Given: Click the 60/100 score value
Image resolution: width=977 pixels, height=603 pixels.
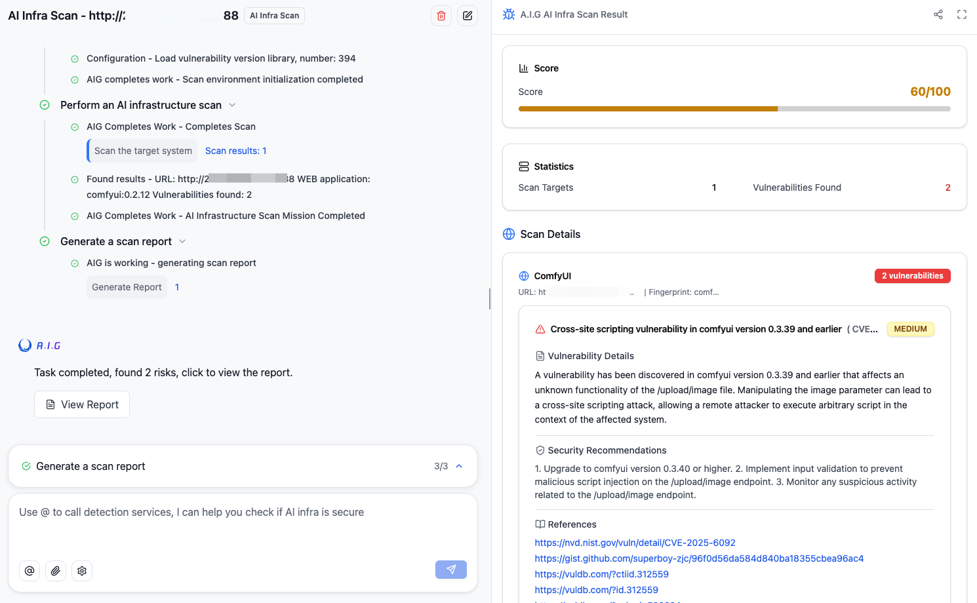Looking at the screenshot, I should point(930,92).
